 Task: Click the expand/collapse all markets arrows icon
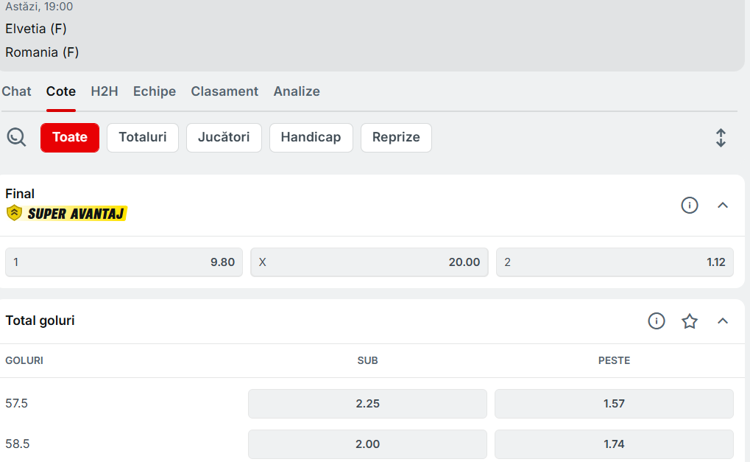(x=721, y=138)
